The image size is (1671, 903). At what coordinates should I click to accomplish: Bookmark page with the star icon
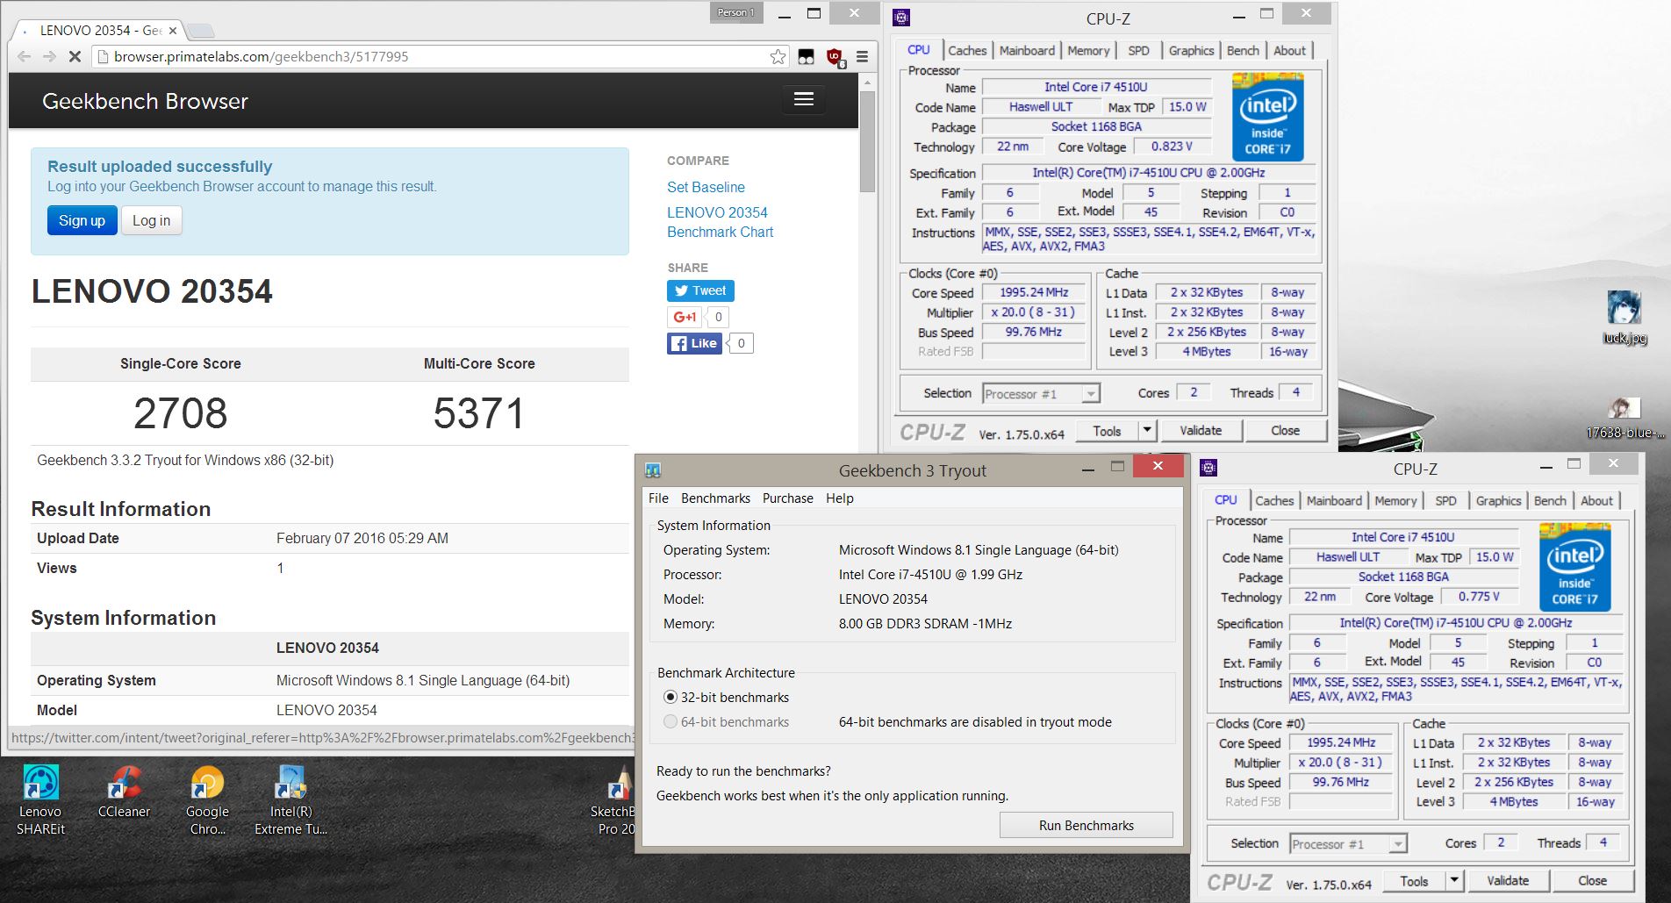[778, 56]
